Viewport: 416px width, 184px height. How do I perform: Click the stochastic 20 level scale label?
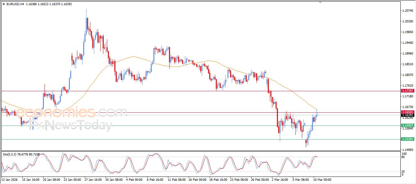(x=404, y=171)
